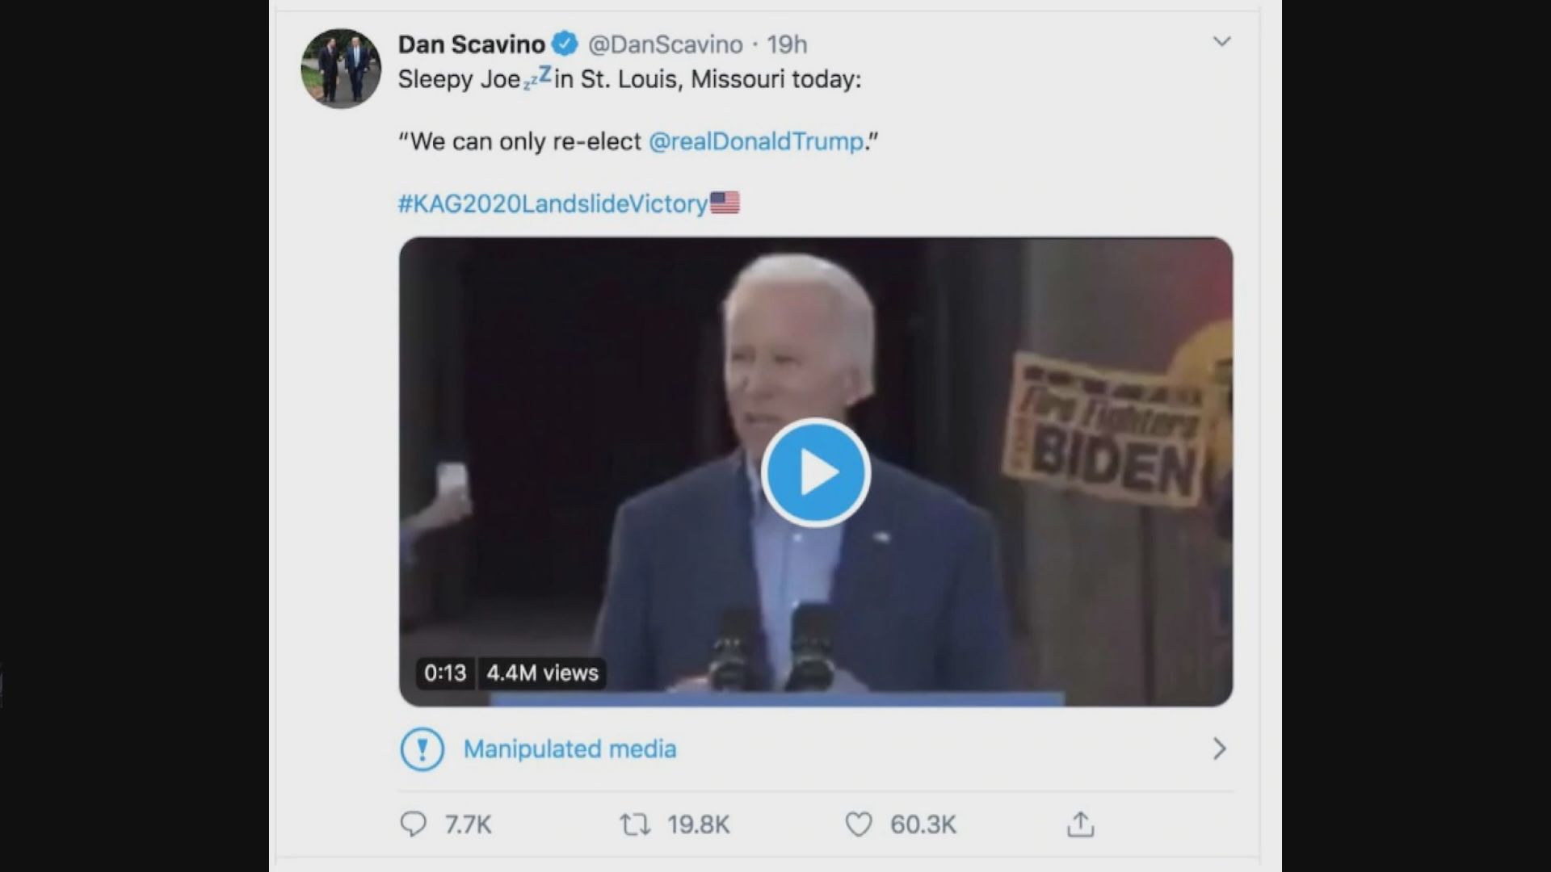Click the Dan Scavino display name

tap(472, 44)
